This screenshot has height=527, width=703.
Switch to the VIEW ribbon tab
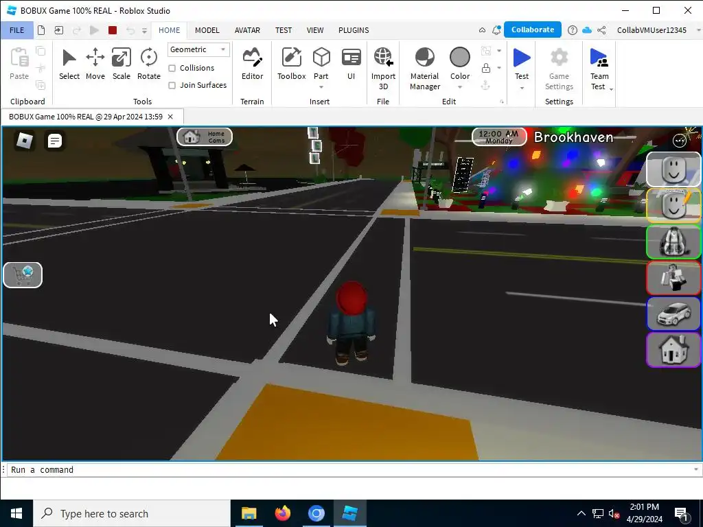pos(314,30)
